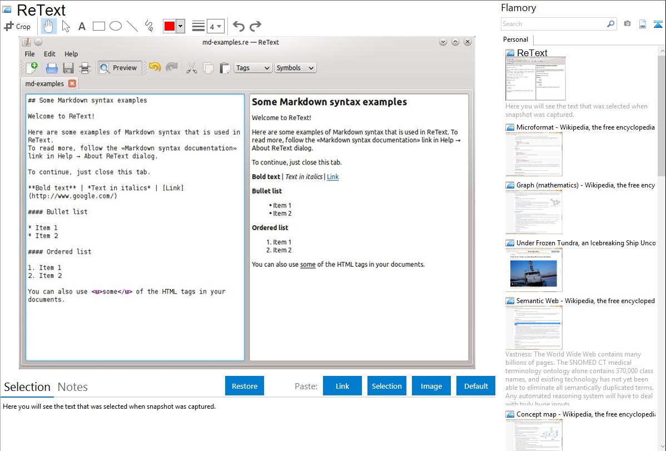Click the "Microformat - Wikipedia" snapshot title
Image resolution: width=666 pixels, height=451 pixels.
(x=586, y=127)
